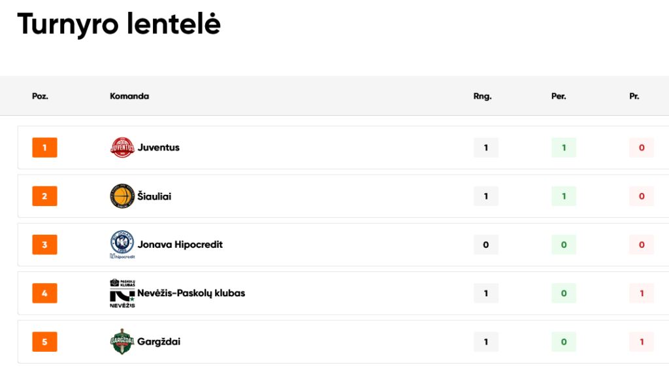The height and width of the screenshot is (376, 669).
Task: Open the Gargždai team name
Action: tap(159, 342)
